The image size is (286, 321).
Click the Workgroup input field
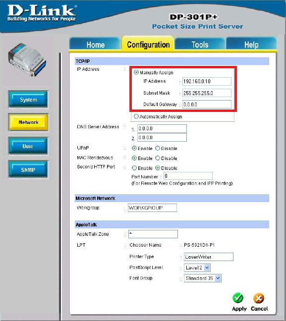click(x=152, y=208)
